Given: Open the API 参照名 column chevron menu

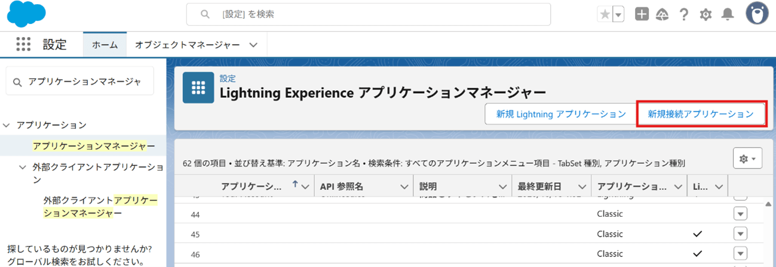Looking at the screenshot, I should coord(404,187).
